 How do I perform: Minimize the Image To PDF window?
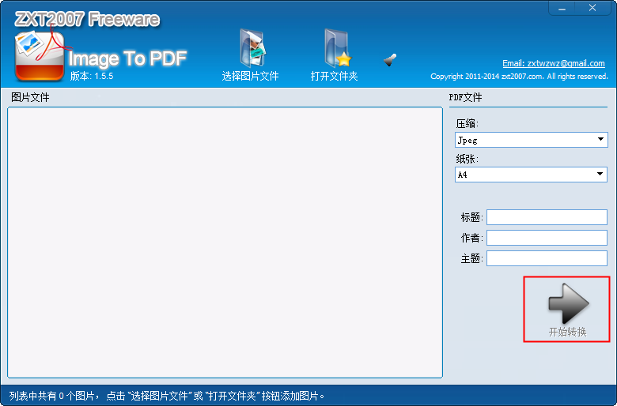point(562,8)
